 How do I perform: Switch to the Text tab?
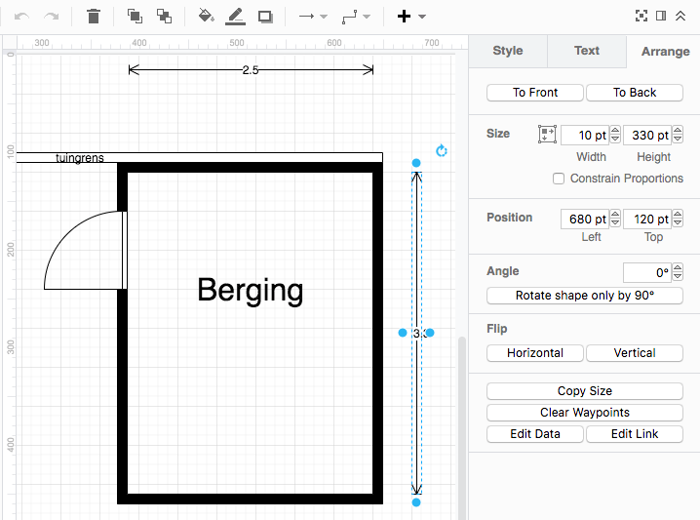[587, 51]
